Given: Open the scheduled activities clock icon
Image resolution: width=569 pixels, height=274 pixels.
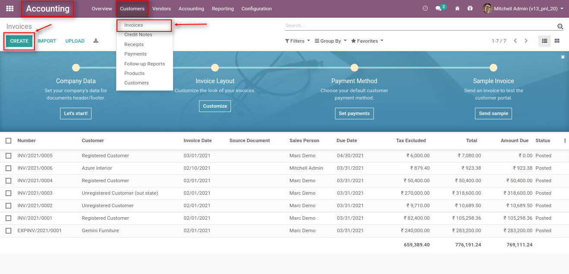Looking at the screenshot, I should coord(425,8).
